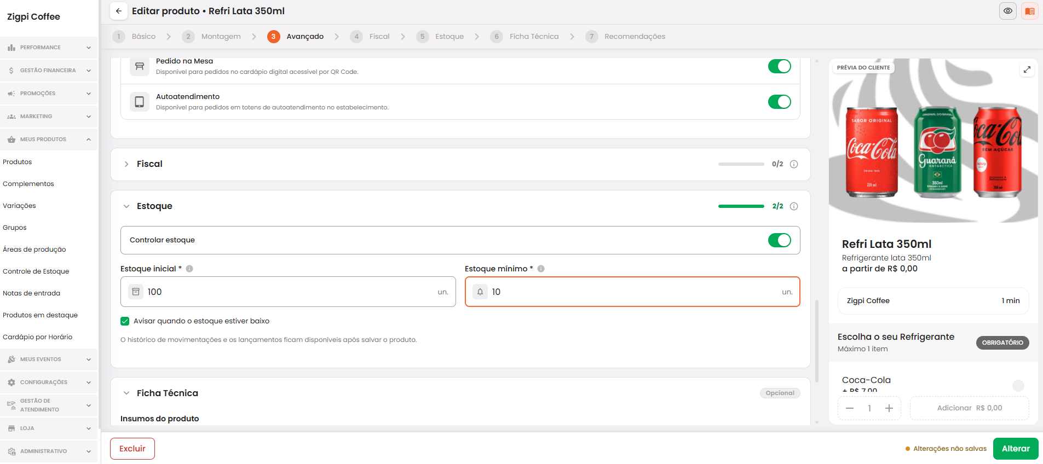Click the Estoque inicial input field
This screenshot has width=1043, height=464.
pyautogui.click(x=288, y=292)
